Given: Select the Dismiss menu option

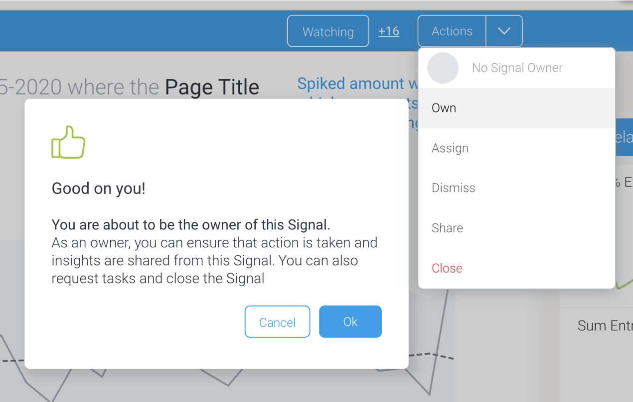Looking at the screenshot, I should point(516,188).
